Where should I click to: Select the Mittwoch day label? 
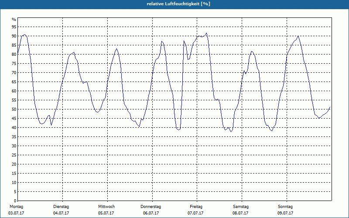pyautogui.click(x=106, y=207)
